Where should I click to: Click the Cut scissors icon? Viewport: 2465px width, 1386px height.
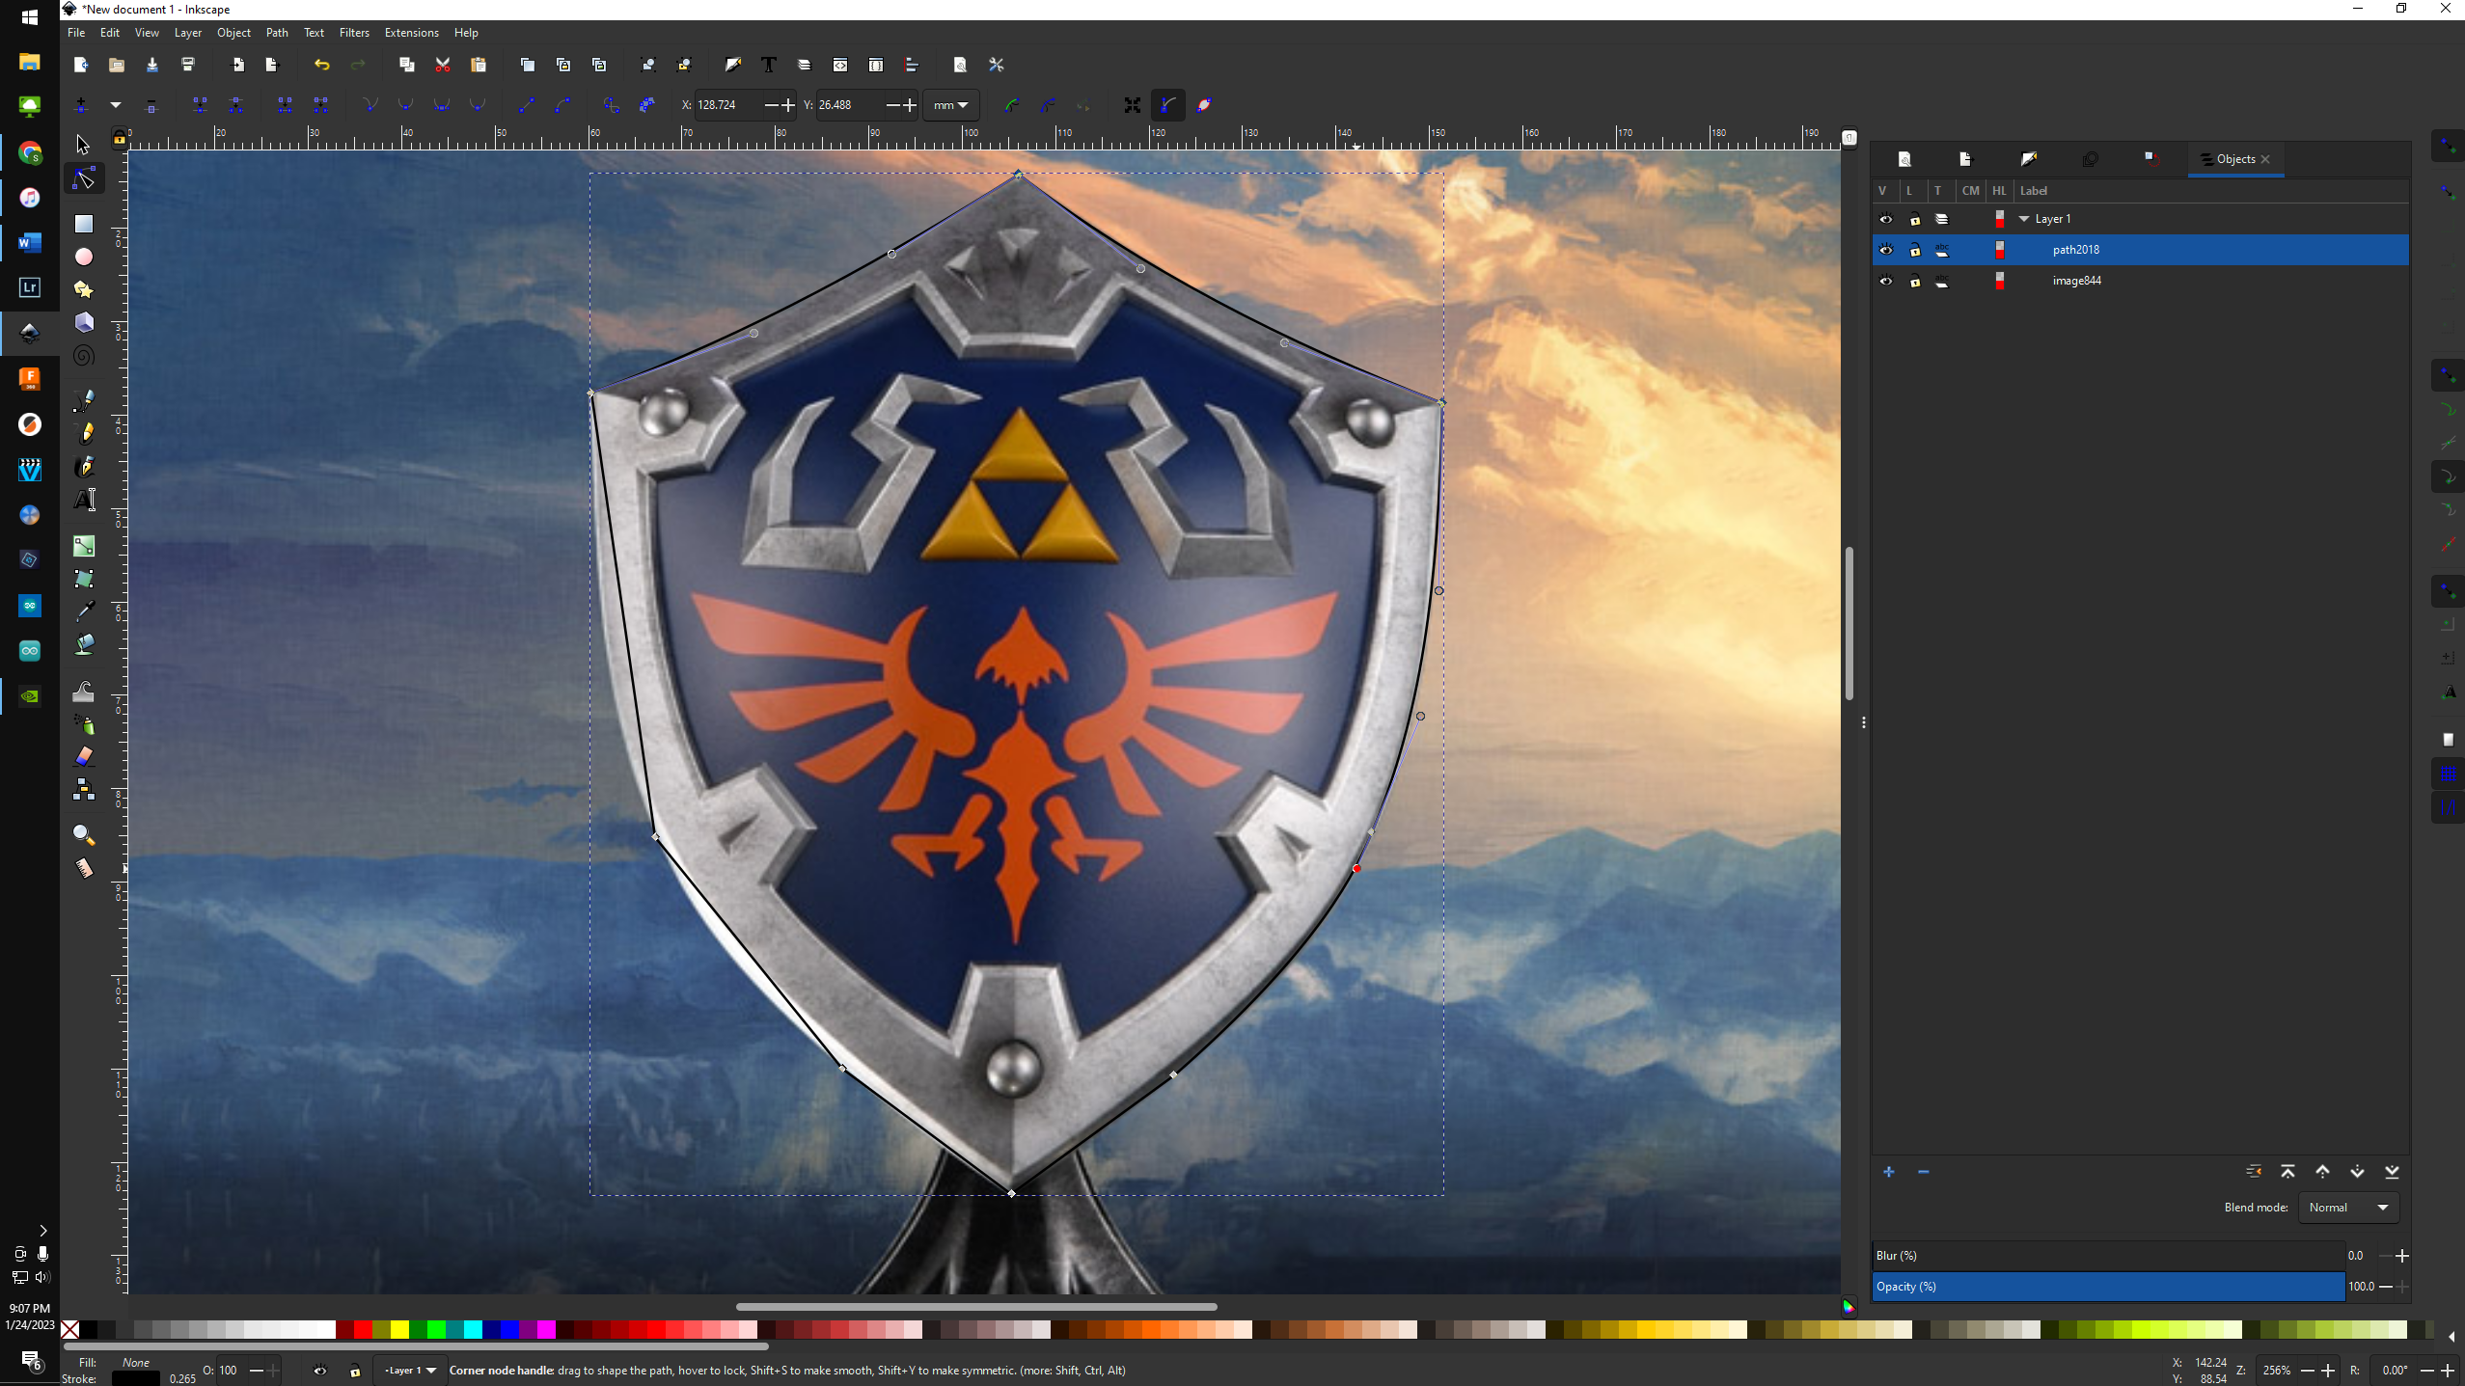click(443, 65)
